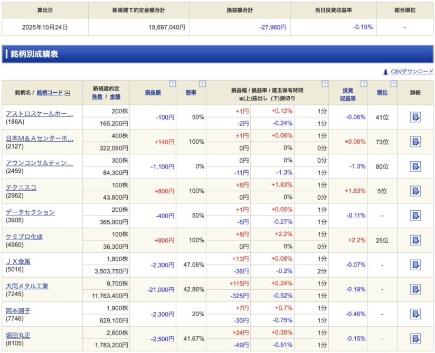The height and width of the screenshot is (353, 435).
Task: Open ケミプロ化成 stock link
Action: (x=24, y=237)
